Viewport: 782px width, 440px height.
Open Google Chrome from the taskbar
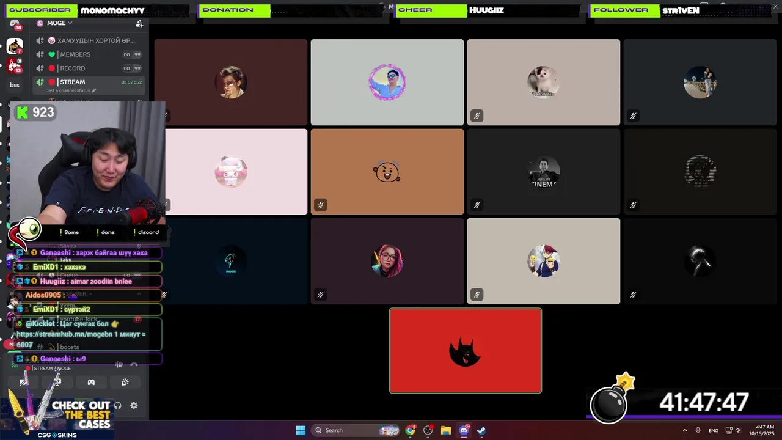411,430
